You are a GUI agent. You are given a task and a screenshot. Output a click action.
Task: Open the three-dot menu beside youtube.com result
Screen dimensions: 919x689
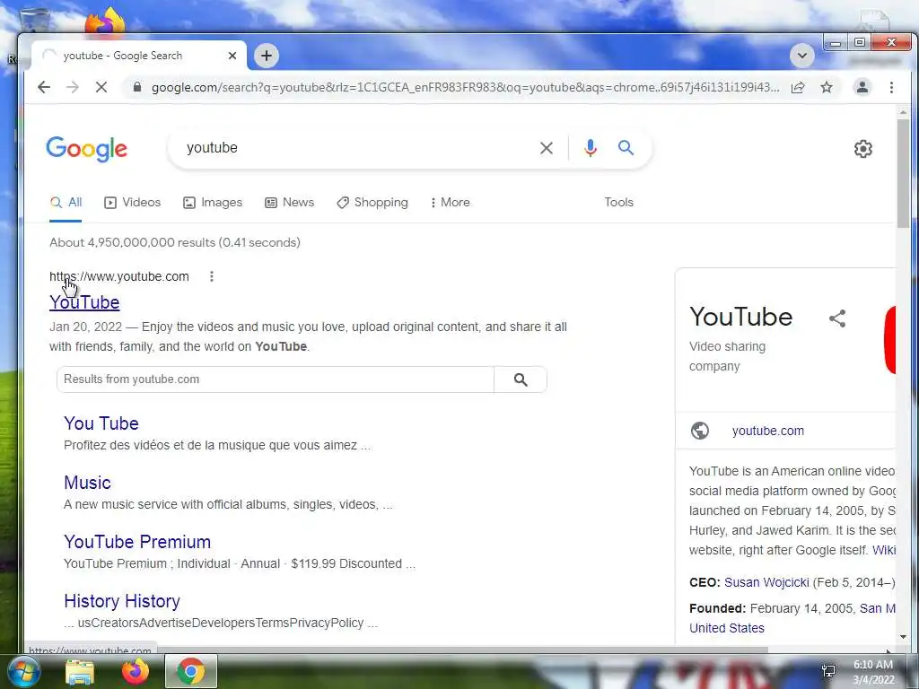pos(212,276)
